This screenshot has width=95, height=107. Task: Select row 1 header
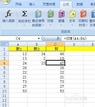click(4, 49)
